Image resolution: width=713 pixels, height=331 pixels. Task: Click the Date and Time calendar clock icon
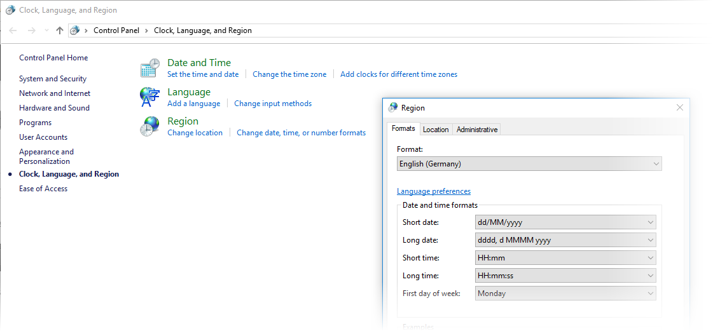tap(149, 67)
